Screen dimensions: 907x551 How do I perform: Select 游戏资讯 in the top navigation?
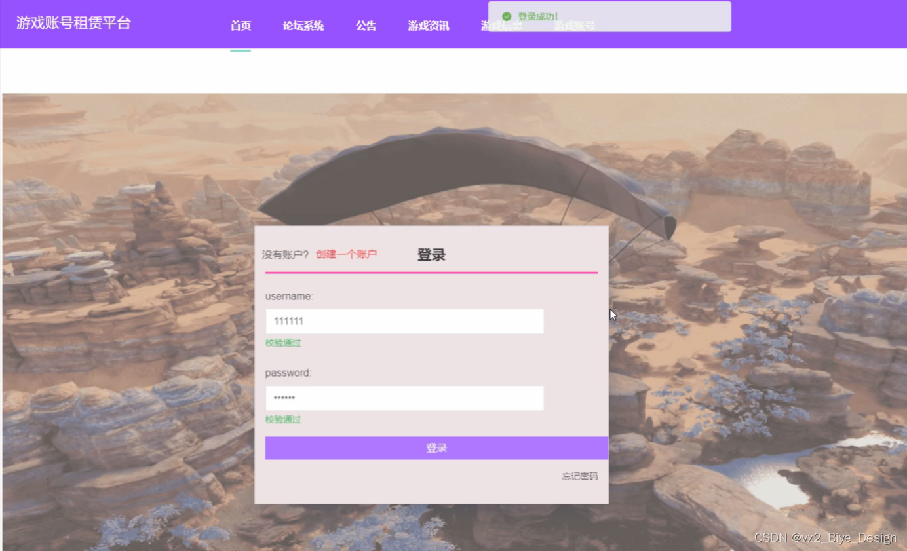(x=429, y=26)
